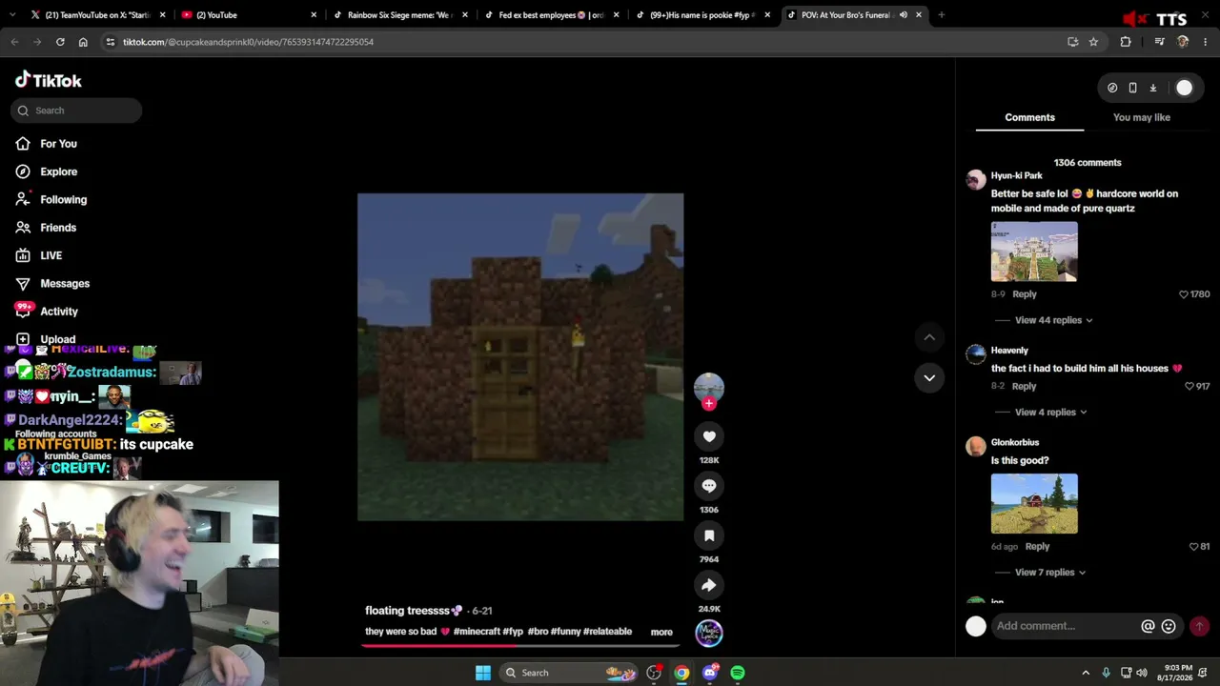Screen dimensions: 1220x686
Task: Like Heavenly's comment
Action: (x=1189, y=386)
